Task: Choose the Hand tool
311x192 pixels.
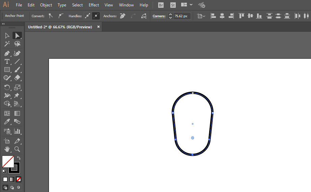Action: tap(7, 149)
